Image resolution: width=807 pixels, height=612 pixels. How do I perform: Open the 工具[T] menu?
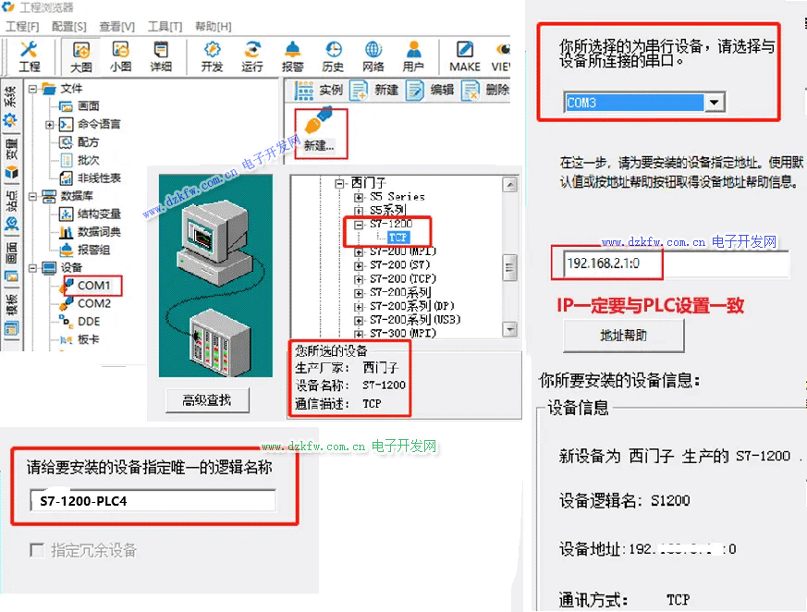[165, 26]
